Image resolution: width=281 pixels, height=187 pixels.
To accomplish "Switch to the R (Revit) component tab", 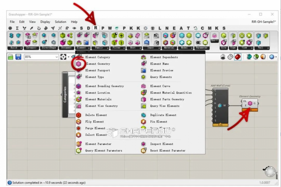I will tap(95, 28).
